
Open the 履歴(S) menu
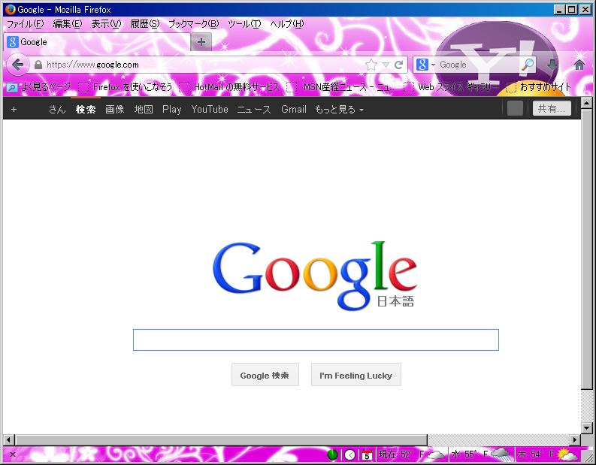pyautogui.click(x=145, y=24)
